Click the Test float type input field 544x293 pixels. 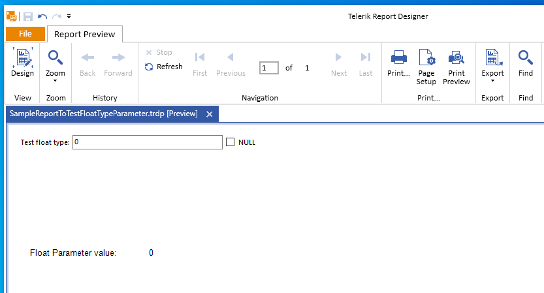coord(148,142)
